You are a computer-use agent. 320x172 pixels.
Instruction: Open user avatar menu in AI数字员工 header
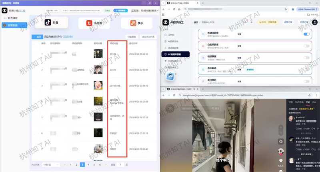pos(314,22)
